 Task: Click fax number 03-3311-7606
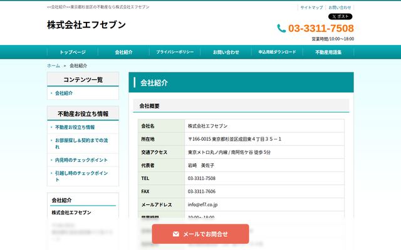click(202, 191)
